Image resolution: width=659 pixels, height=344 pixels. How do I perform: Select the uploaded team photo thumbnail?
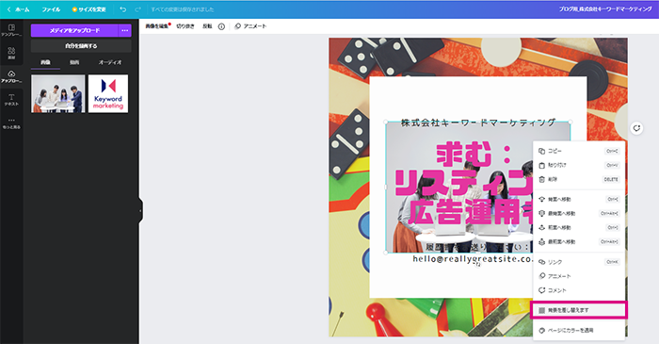(58, 94)
